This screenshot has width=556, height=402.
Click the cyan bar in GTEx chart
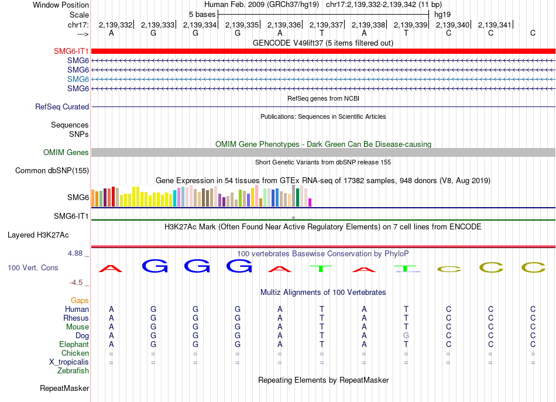175,198
